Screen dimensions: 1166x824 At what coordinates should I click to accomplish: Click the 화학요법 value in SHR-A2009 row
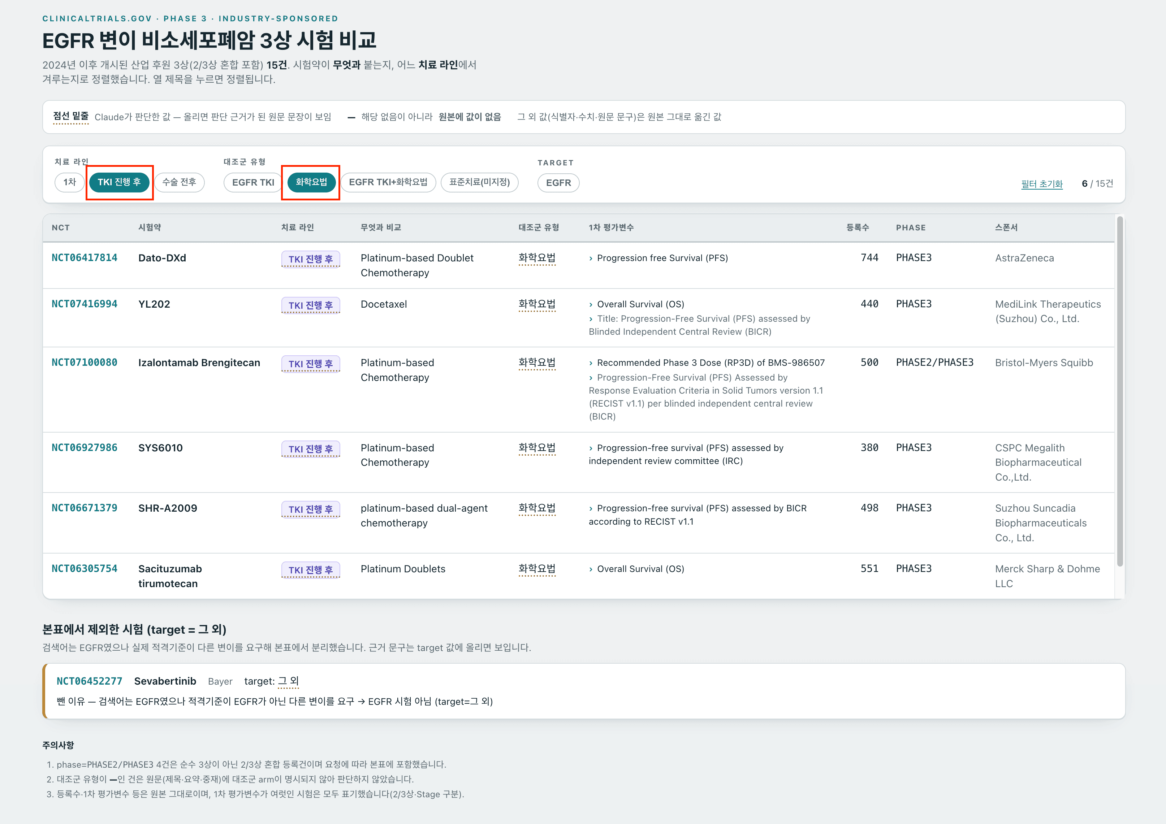point(537,508)
